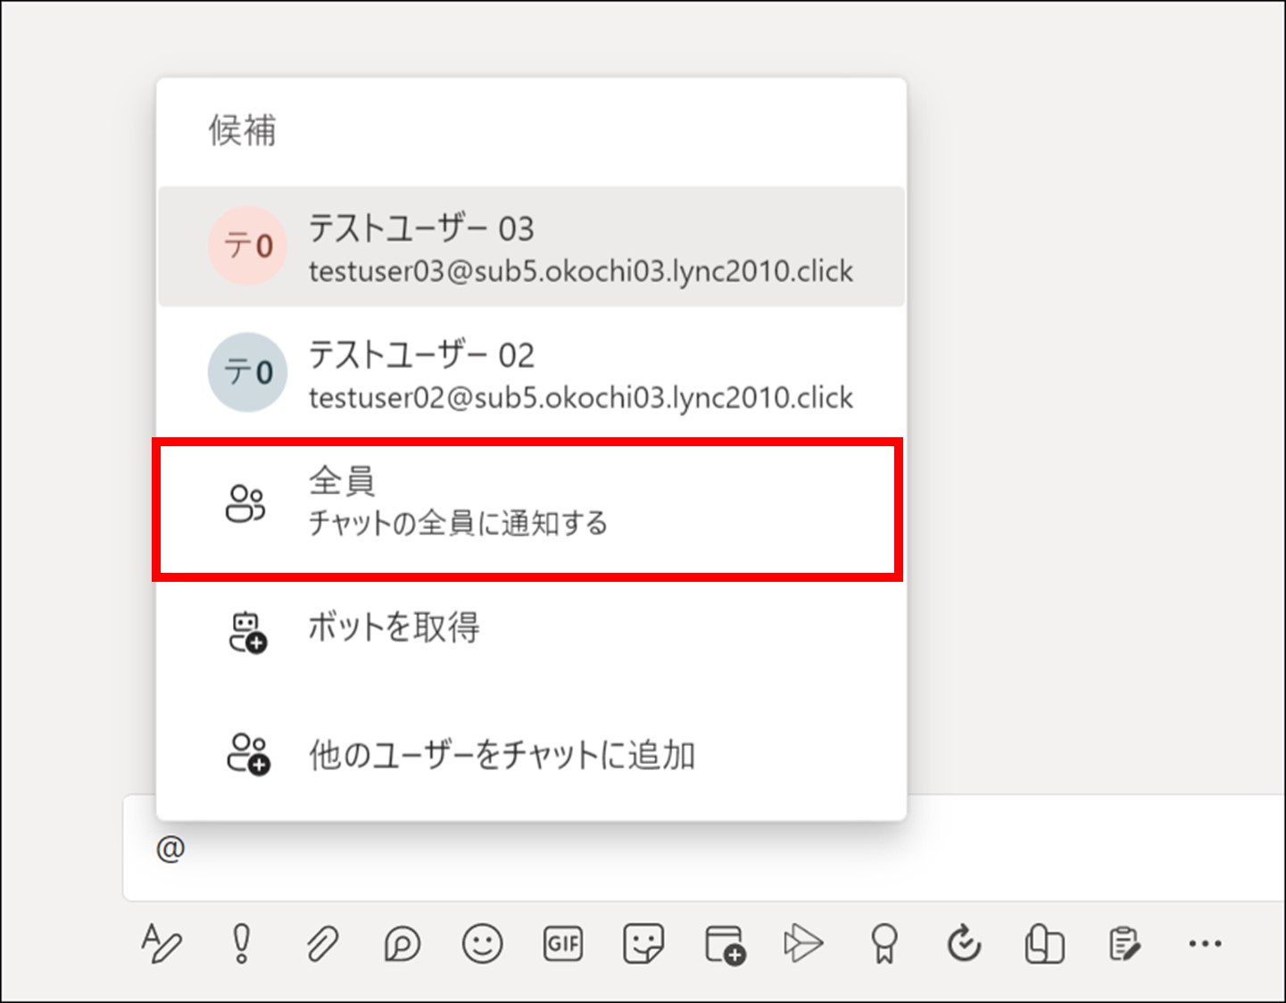Schedule a meeting from the chat toolbar
This screenshot has width=1286, height=1003.
point(723,942)
